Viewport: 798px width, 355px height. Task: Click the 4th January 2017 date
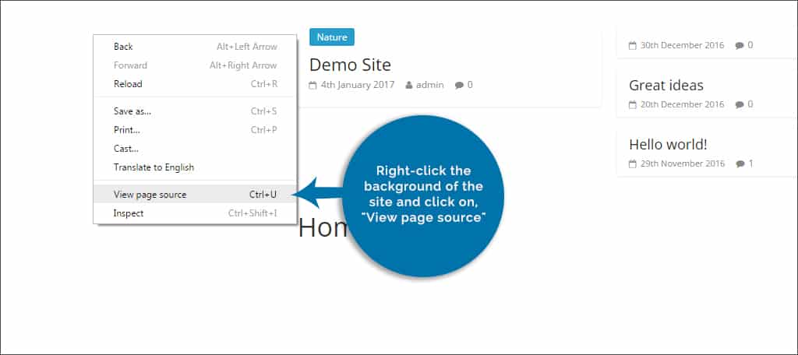click(357, 85)
